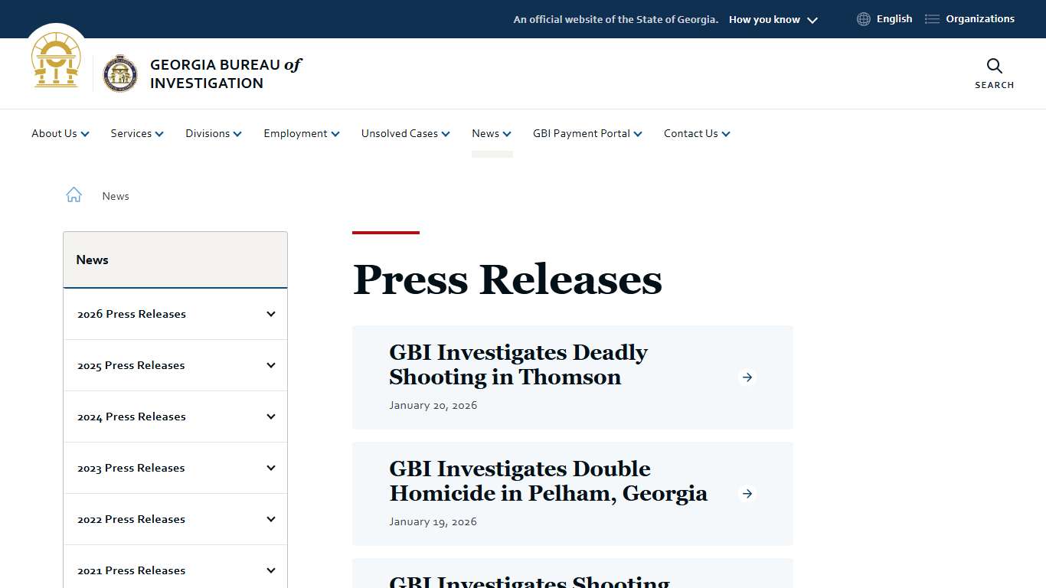Image resolution: width=1046 pixels, height=588 pixels.
Task: Click the Georgia state capitol logo
Action: [56, 60]
